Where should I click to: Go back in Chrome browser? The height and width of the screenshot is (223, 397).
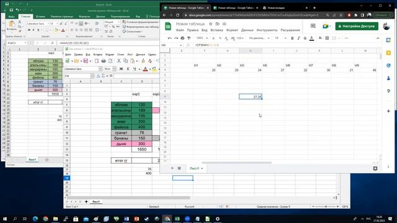[x=164, y=15]
